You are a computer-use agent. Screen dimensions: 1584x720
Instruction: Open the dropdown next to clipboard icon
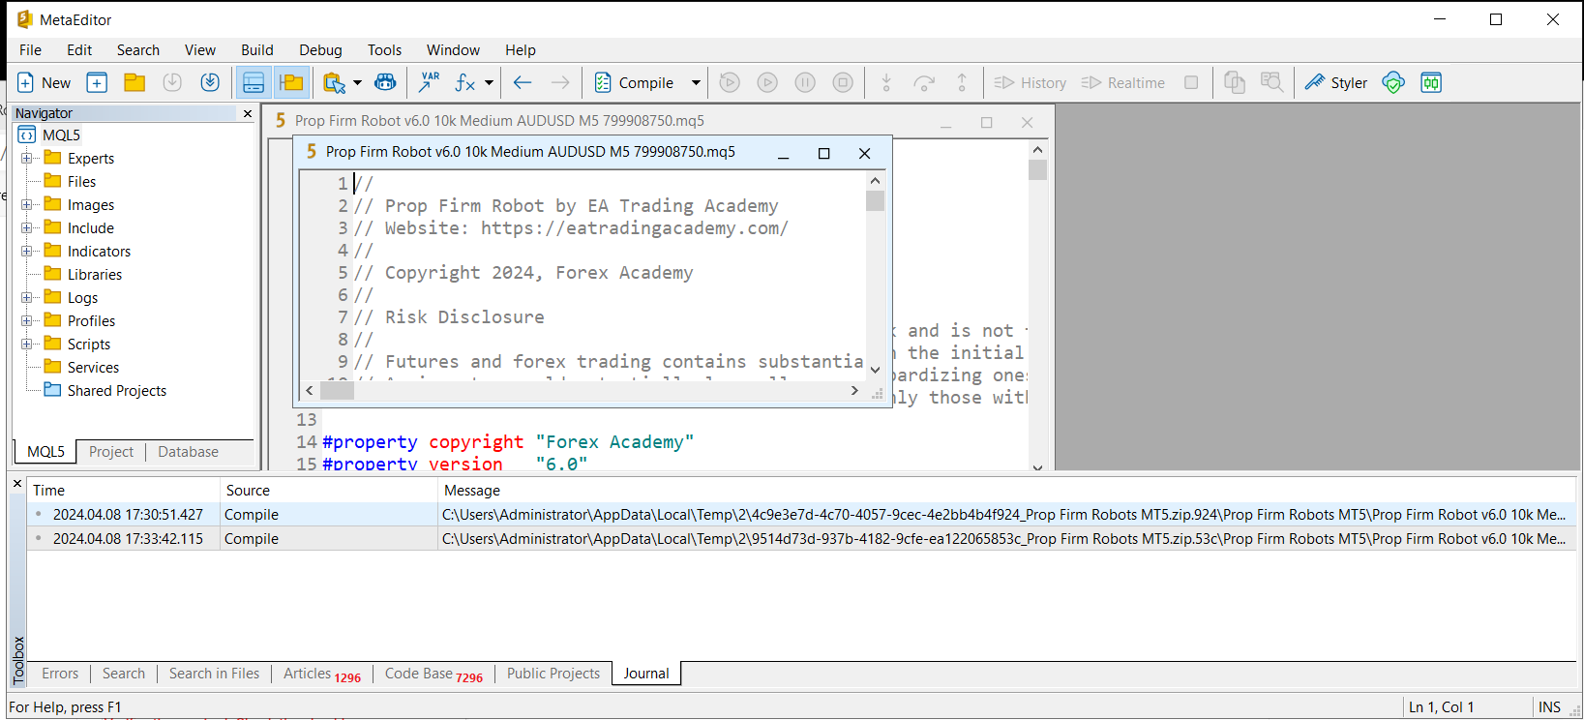(357, 83)
